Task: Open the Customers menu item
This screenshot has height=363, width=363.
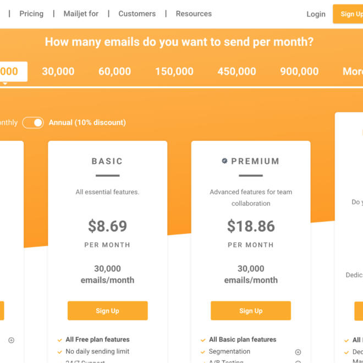Action: (x=137, y=14)
